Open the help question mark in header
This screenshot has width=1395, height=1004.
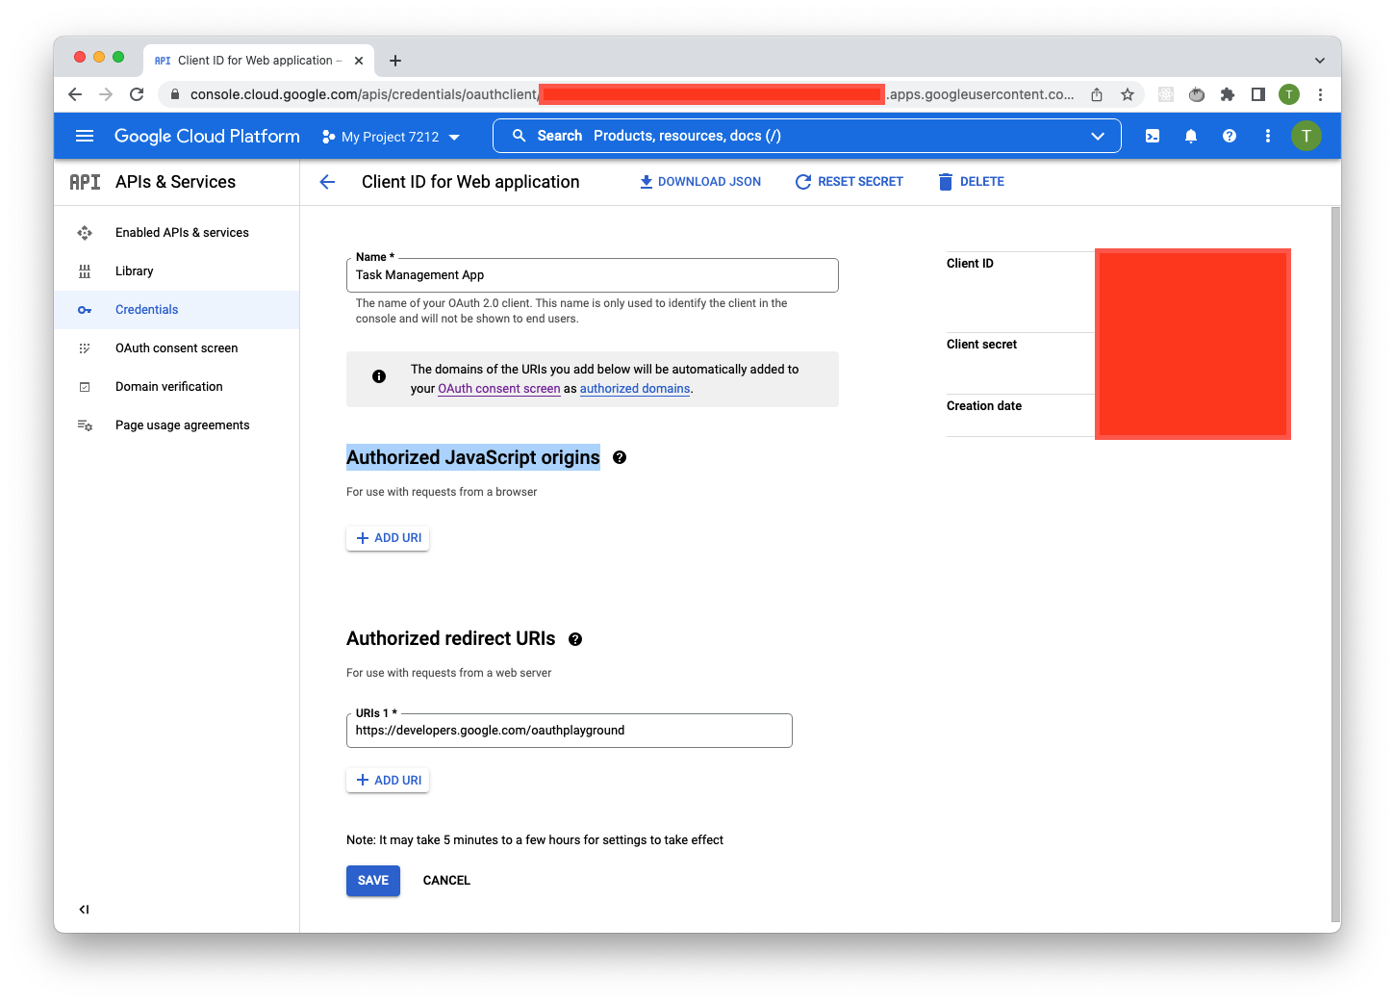click(1230, 136)
